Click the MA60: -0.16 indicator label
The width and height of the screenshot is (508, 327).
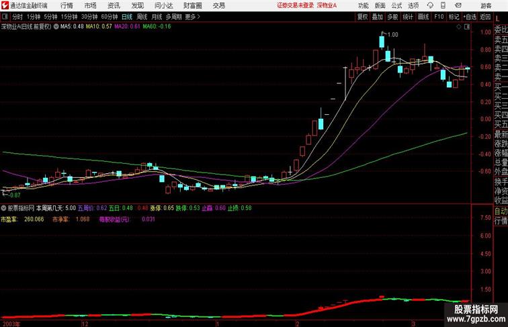tap(157, 27)
